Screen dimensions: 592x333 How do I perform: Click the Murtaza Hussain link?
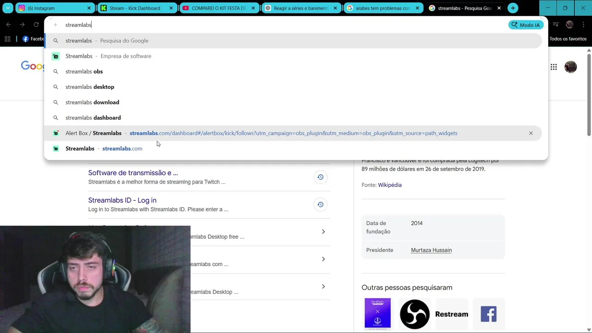[x=432, y=250]
